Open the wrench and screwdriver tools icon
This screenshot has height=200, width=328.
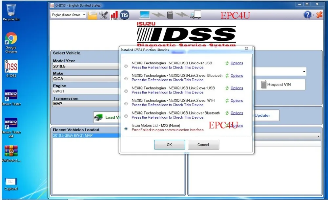(103, 15)
